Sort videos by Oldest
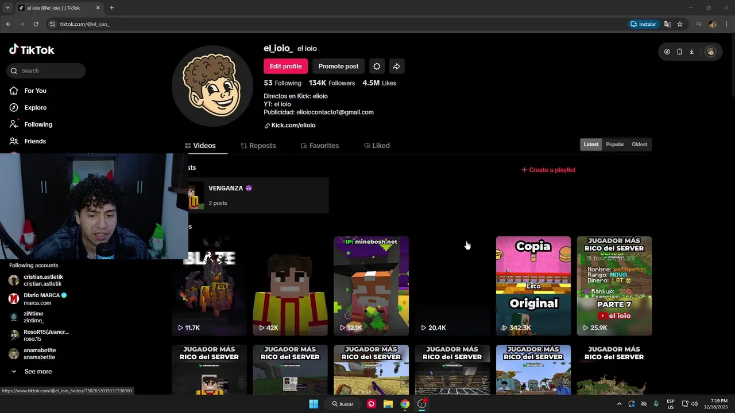735x413 pixels. coord(639,144)
